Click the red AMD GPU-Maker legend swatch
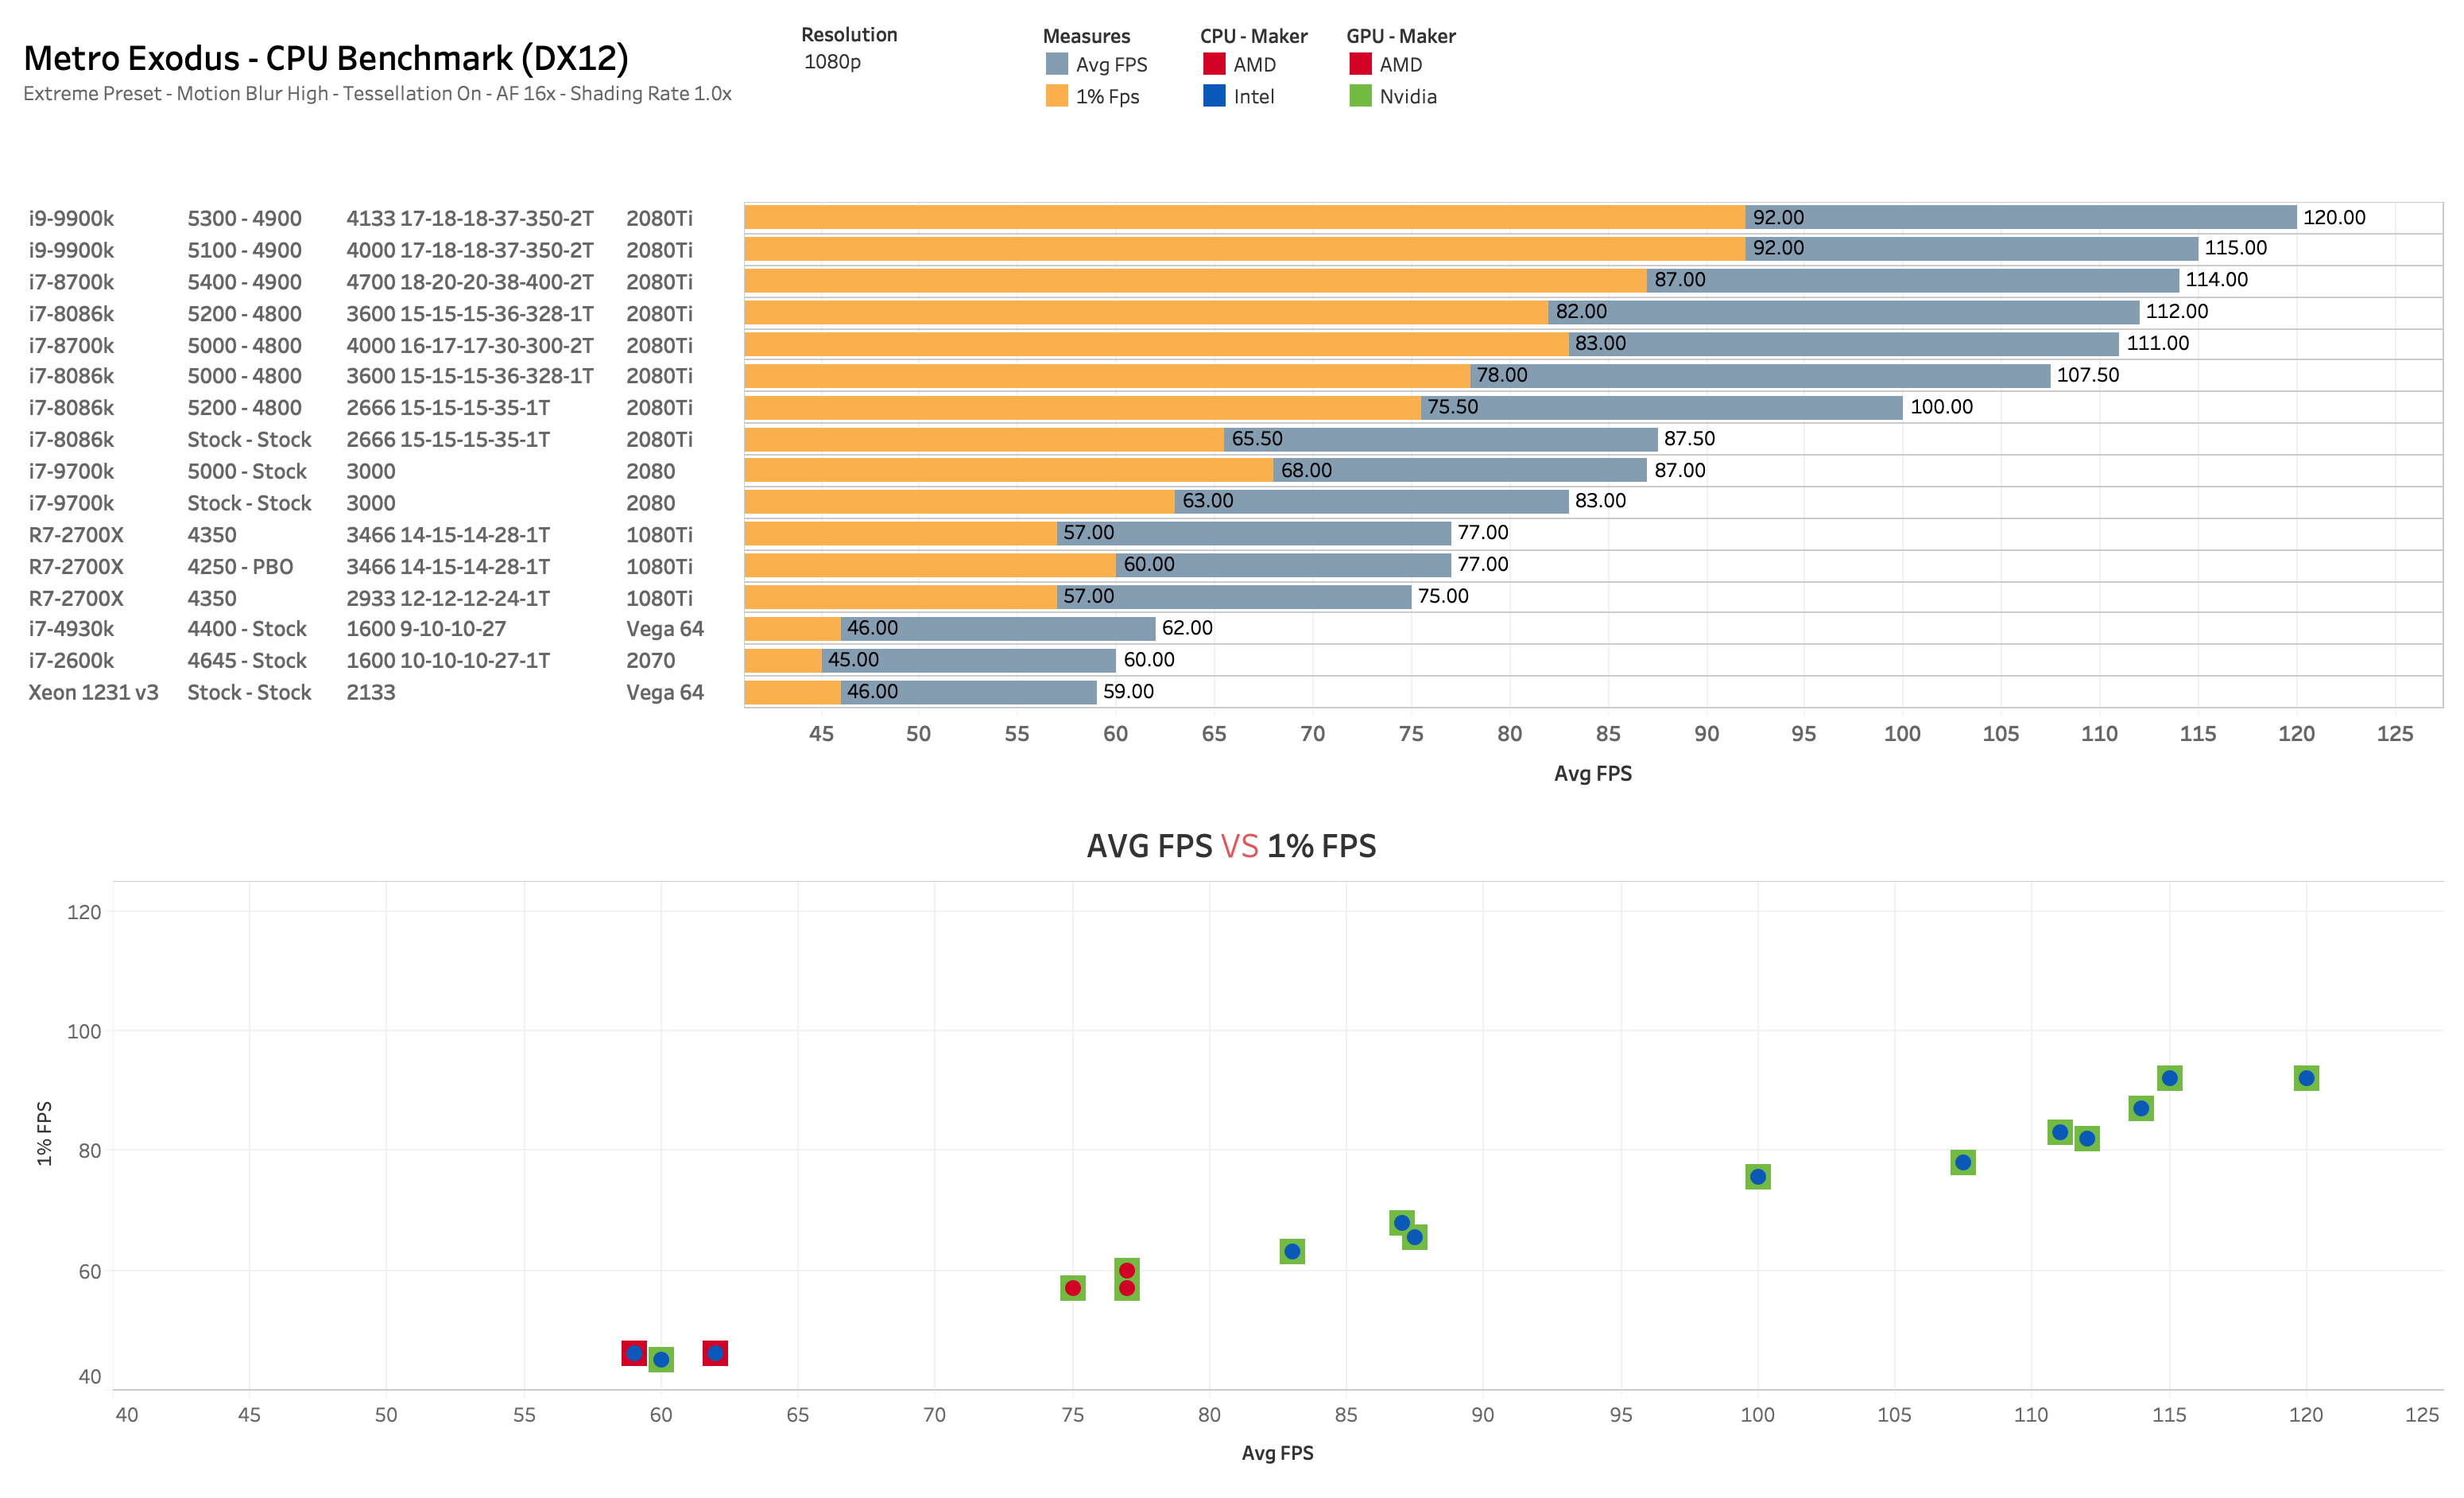 1359,64
